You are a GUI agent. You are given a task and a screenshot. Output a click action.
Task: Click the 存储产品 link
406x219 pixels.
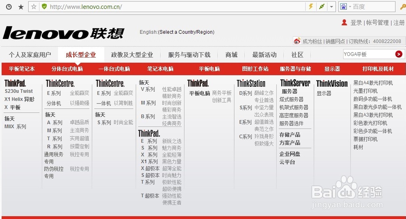click(290, 135)
